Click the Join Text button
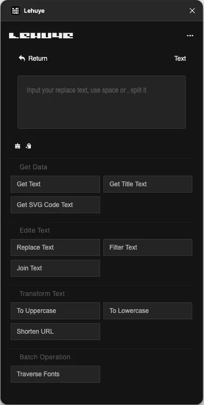This screenshot has width=204, height=405. tap(55, 268)
